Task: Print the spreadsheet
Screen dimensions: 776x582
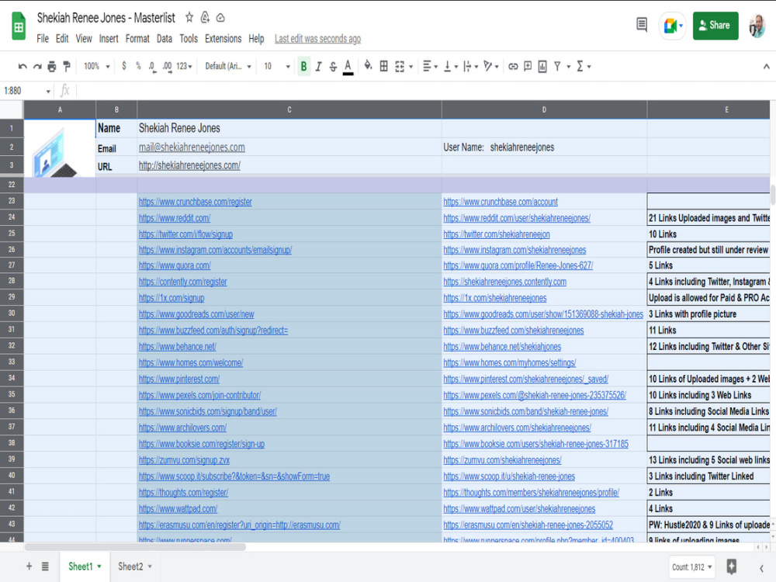Action: (52, 66)
